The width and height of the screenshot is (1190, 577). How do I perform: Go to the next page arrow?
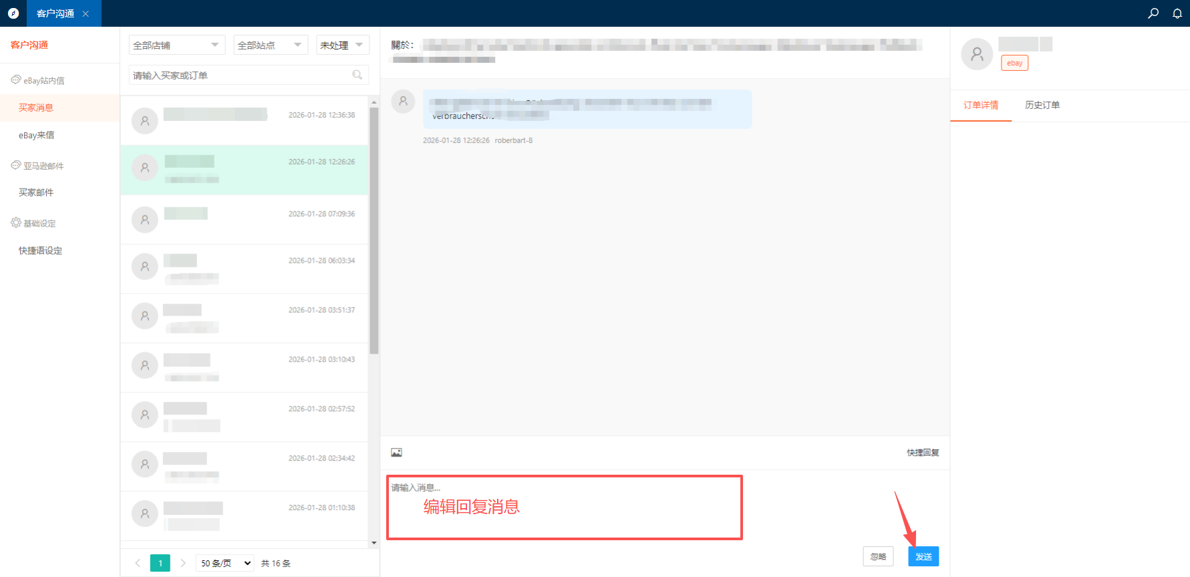[x=183, y=563]
